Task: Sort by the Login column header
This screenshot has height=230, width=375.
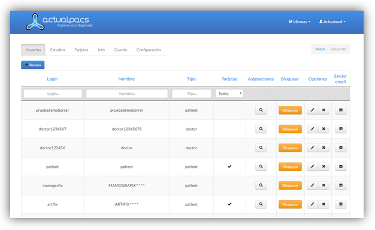Action: [52, 79]
